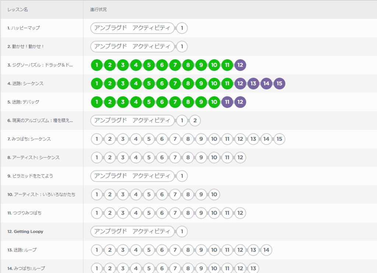Open green level 1 of lesson 3 ジグソーパズル

coord(97,65)
